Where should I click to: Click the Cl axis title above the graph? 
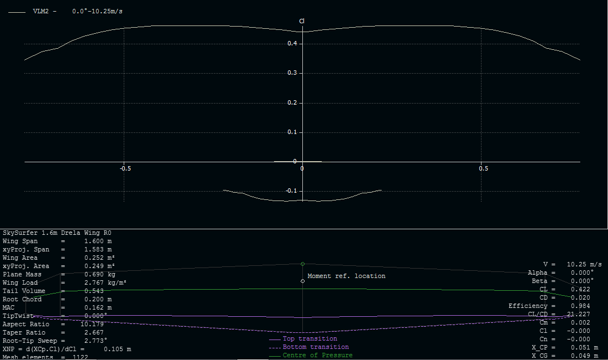[x=302, y=21]
